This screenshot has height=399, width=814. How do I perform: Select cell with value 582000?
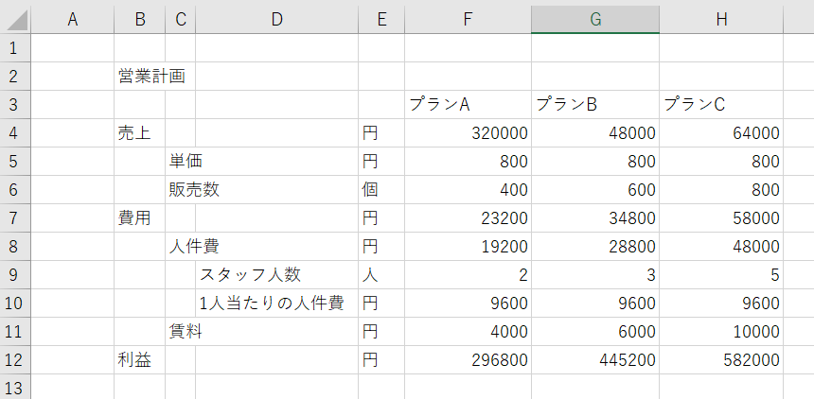(721, 360)
